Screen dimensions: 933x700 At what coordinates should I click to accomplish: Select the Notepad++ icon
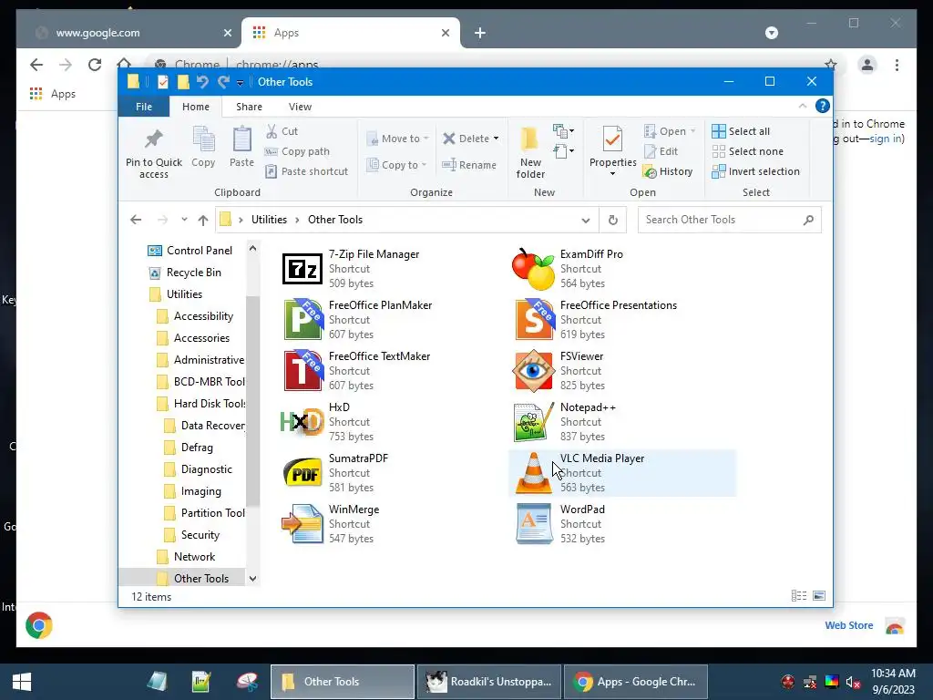pyautogui.click(x=533, y=422)
